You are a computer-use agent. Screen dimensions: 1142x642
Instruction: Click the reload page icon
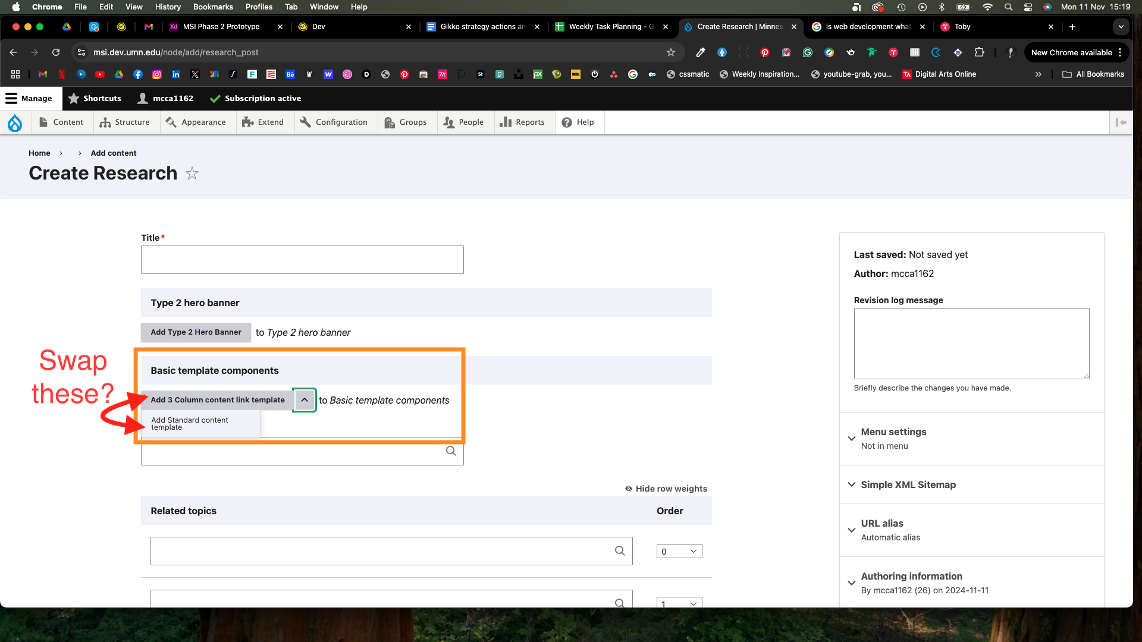coord(56,52)
